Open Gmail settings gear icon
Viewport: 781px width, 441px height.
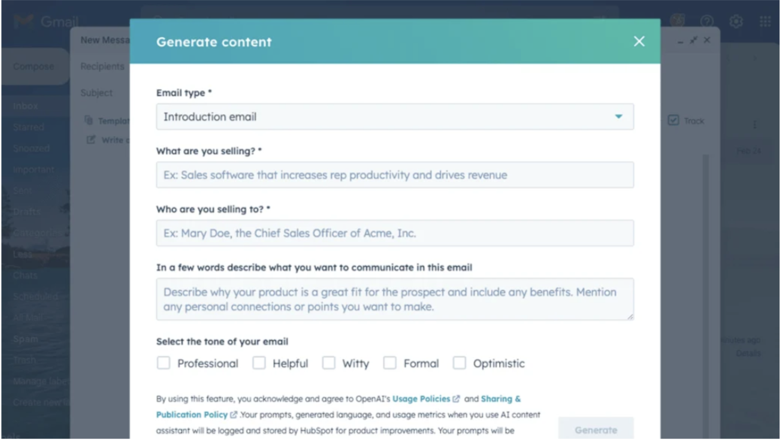tap(736, 21)
